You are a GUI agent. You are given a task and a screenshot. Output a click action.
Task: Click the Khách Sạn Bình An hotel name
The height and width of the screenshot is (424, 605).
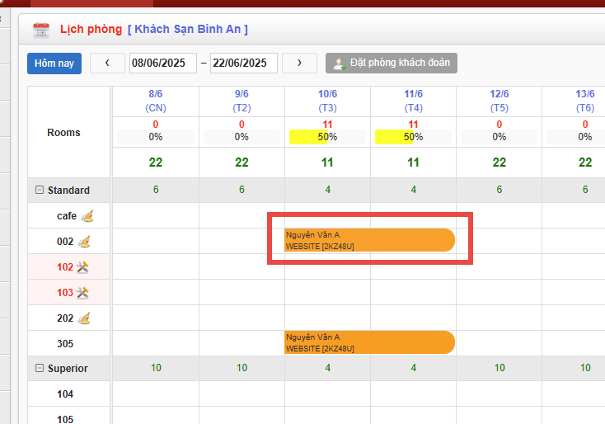[188, 30]
